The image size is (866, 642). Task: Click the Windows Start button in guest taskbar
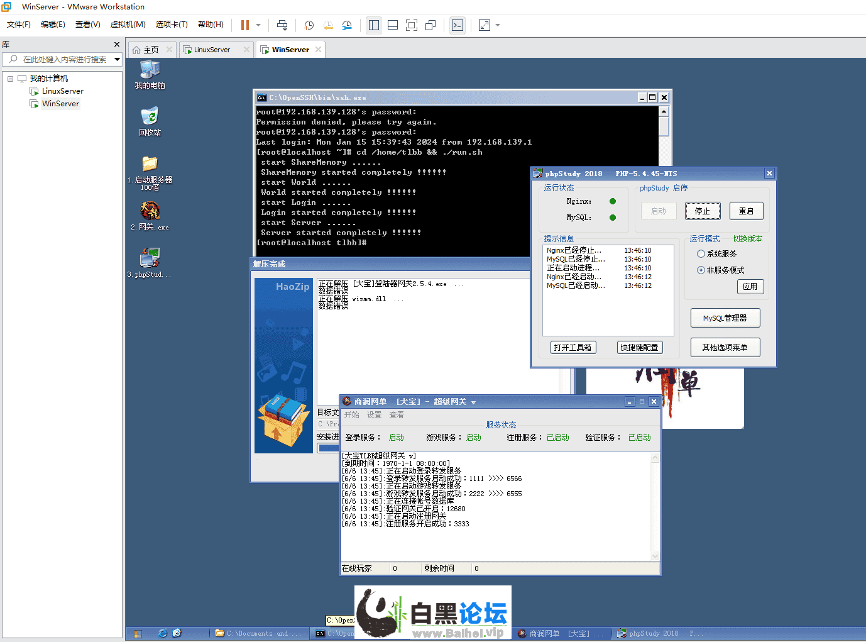138,634
